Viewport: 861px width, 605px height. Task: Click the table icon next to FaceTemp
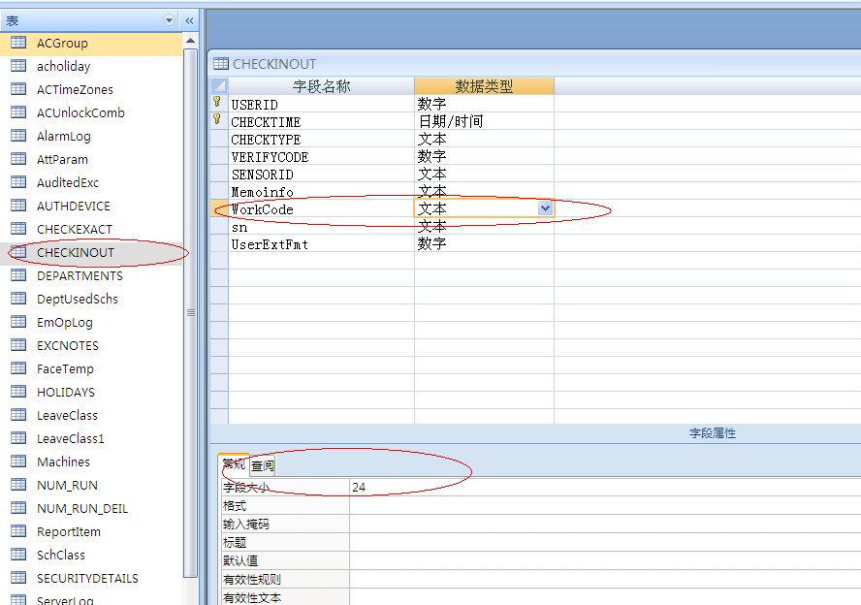(x=16, y=368)
